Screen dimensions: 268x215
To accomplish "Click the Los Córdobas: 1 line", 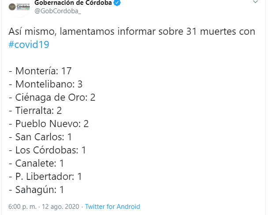I will [x=47, y=150].
